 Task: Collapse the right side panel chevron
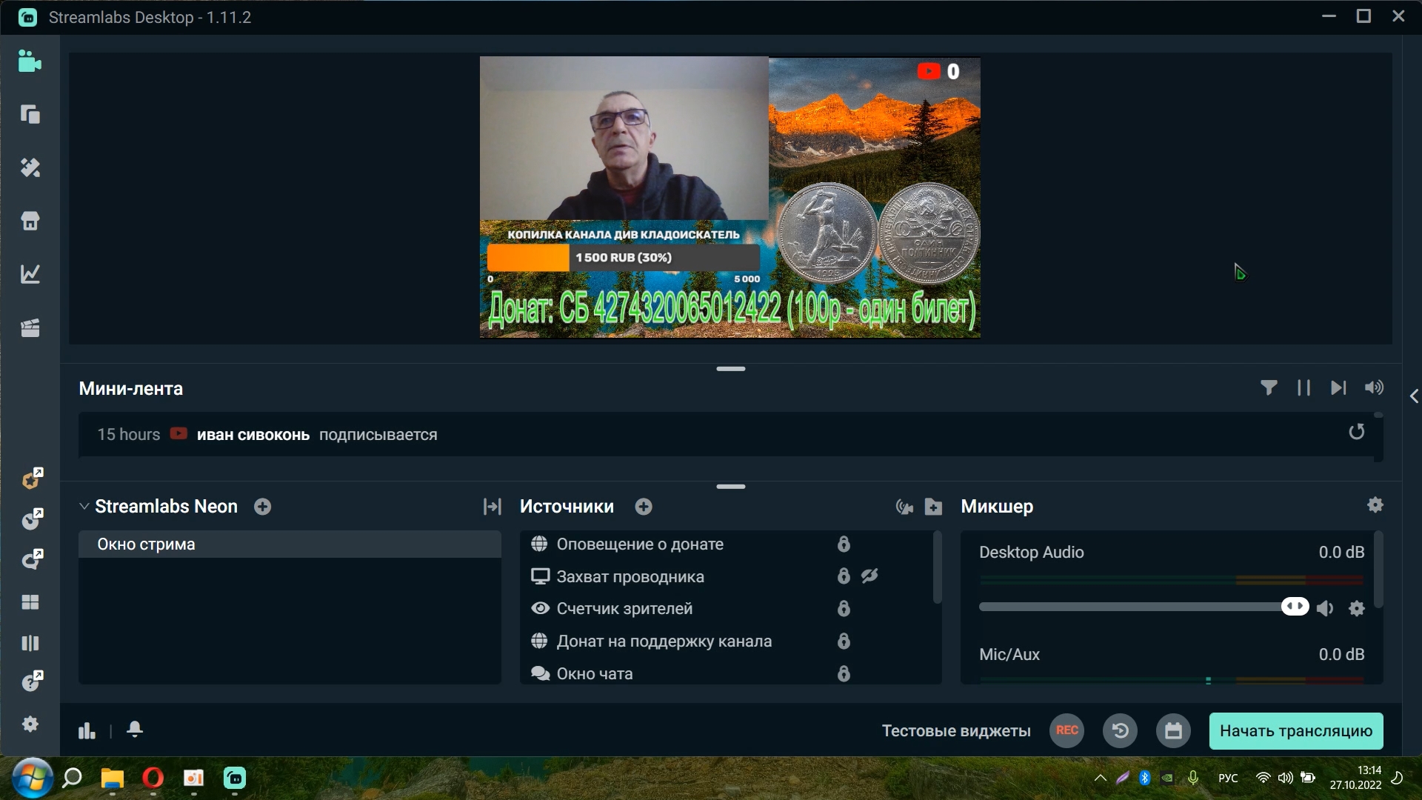1414,397
